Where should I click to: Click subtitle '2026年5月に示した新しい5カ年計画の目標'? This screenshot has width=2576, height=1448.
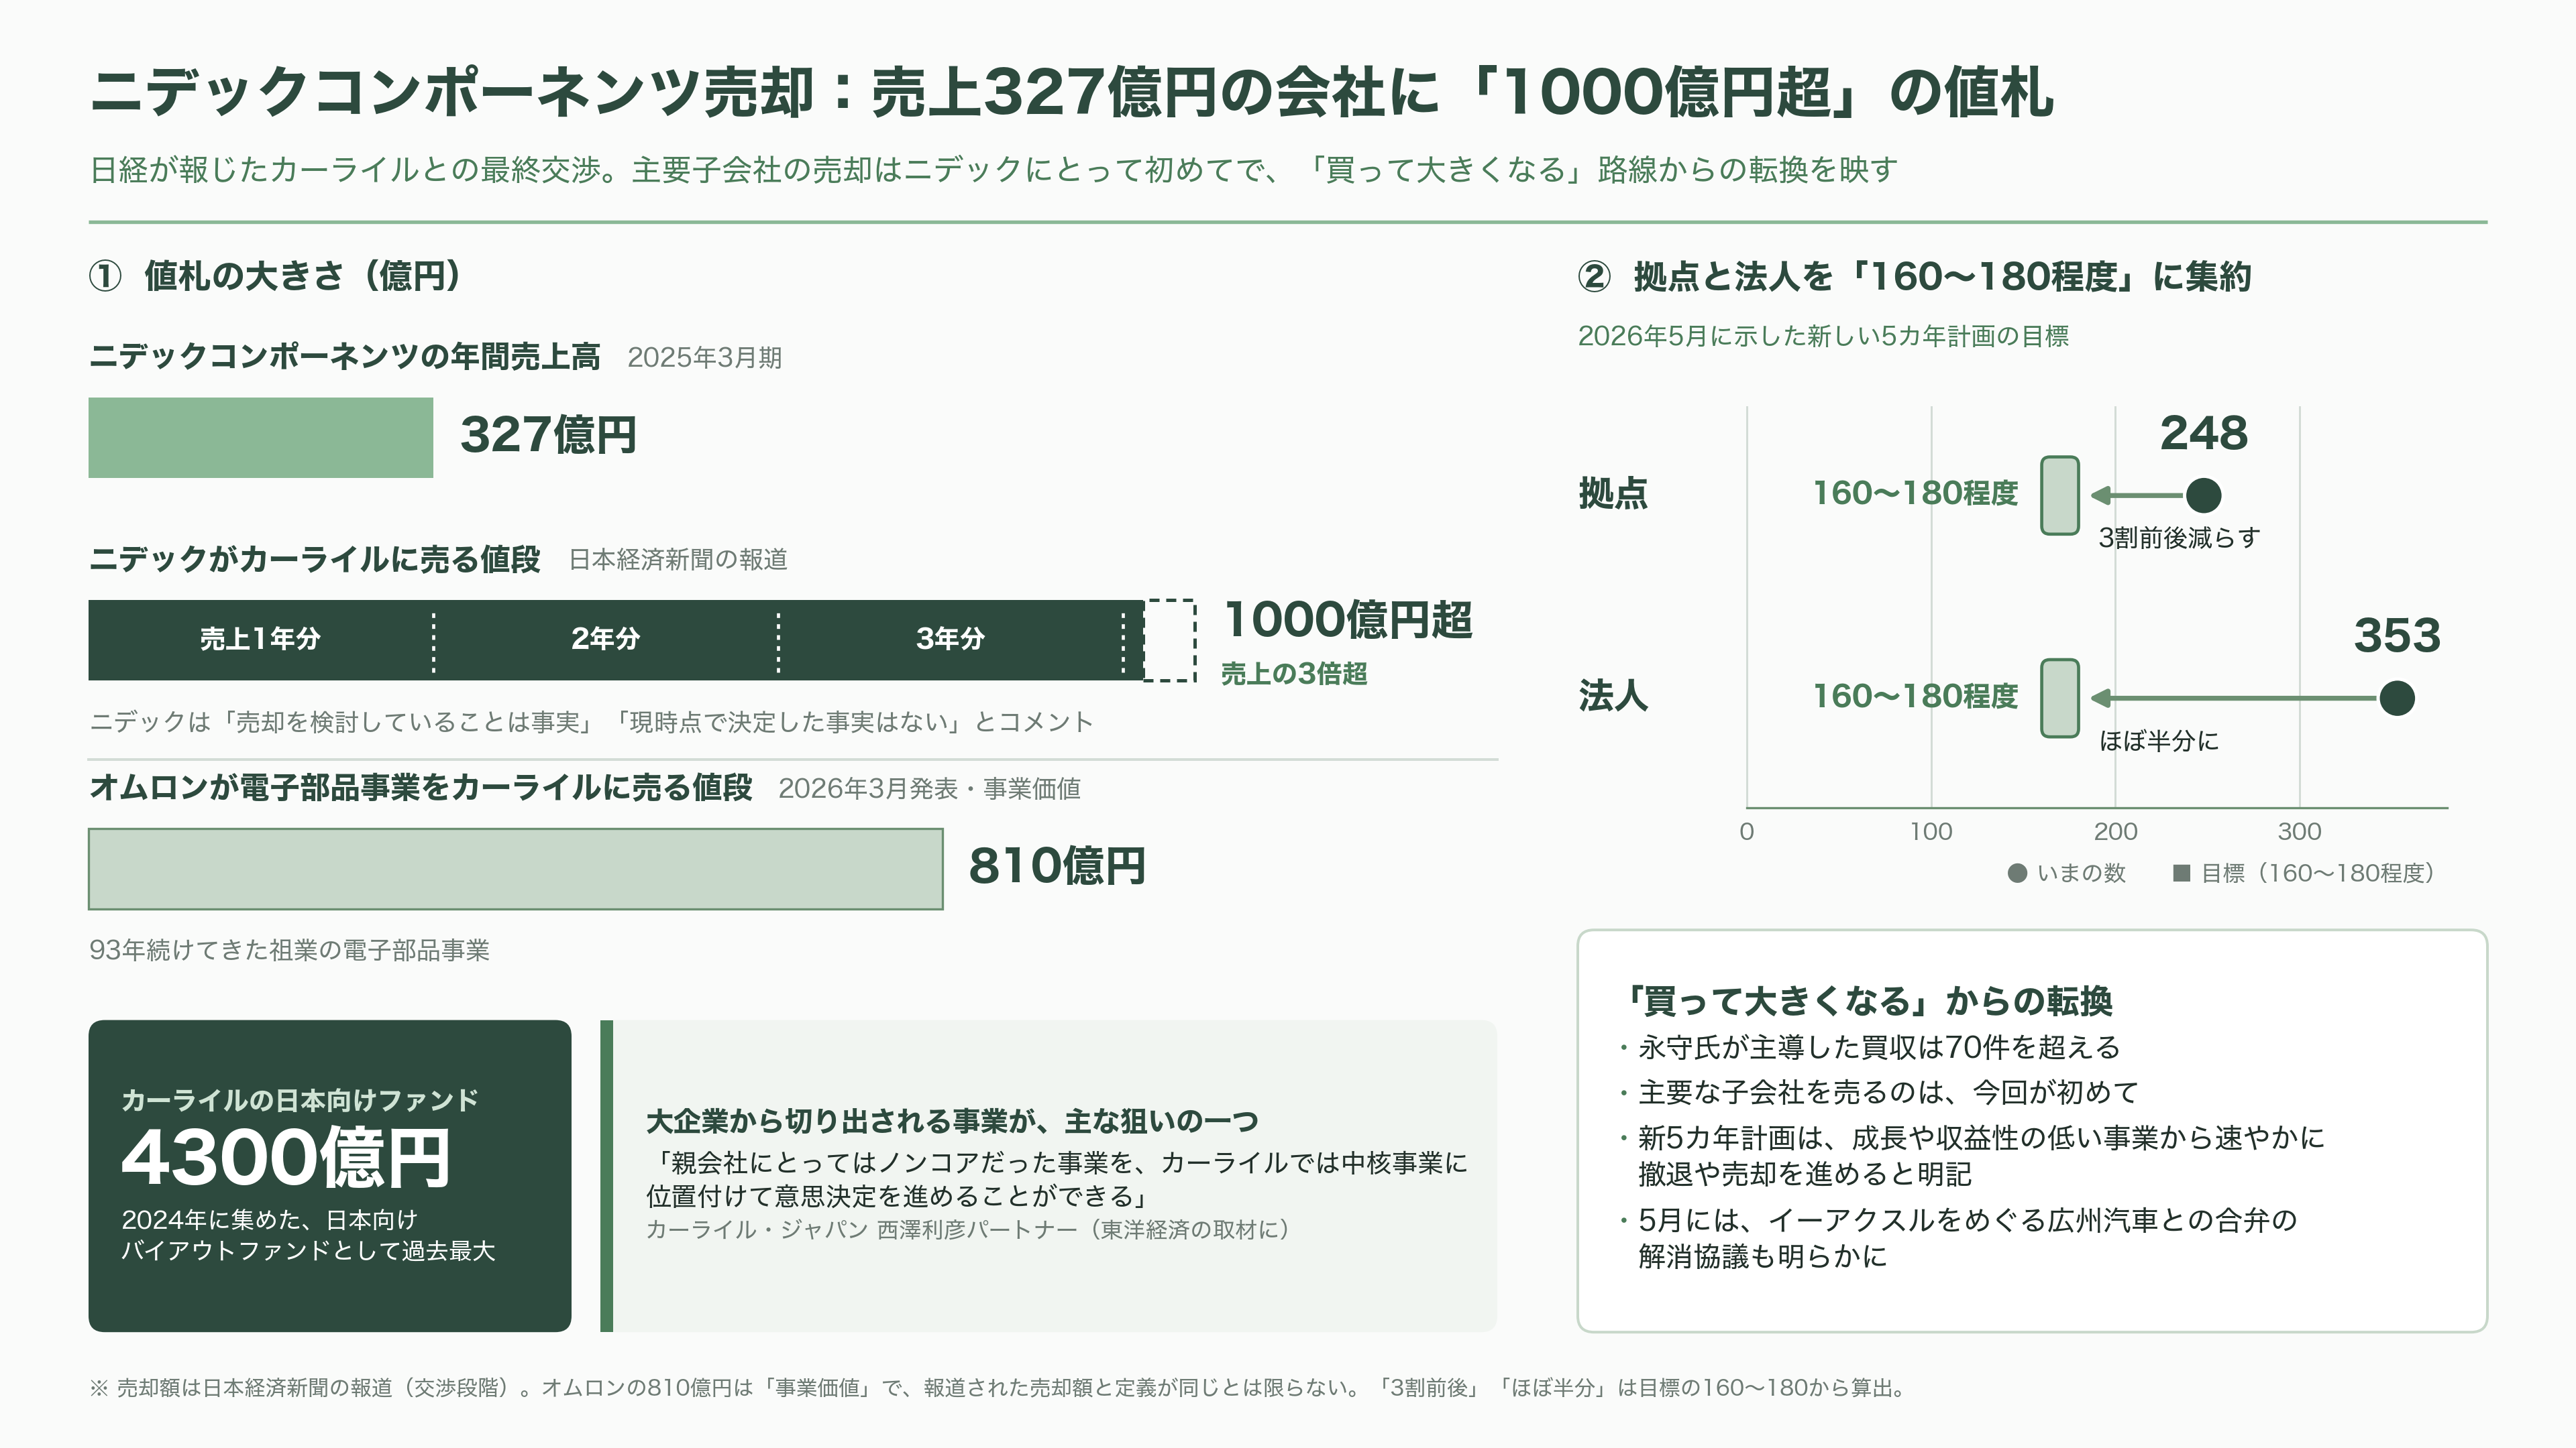1823,336
